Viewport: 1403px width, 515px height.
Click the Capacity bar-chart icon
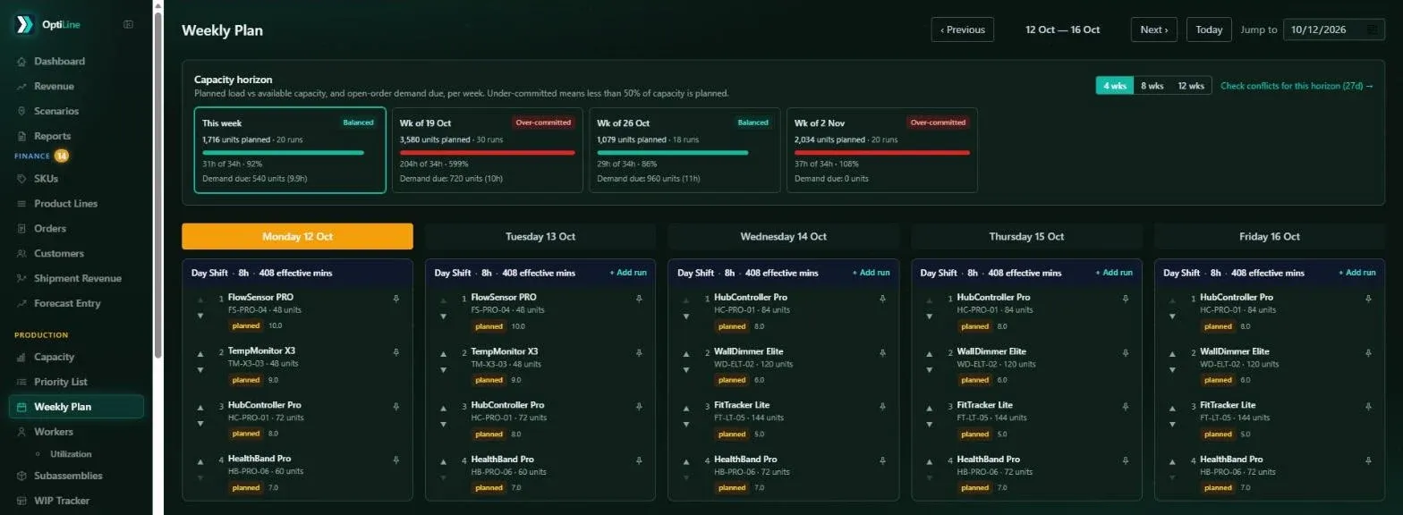[x=21, y=357]
